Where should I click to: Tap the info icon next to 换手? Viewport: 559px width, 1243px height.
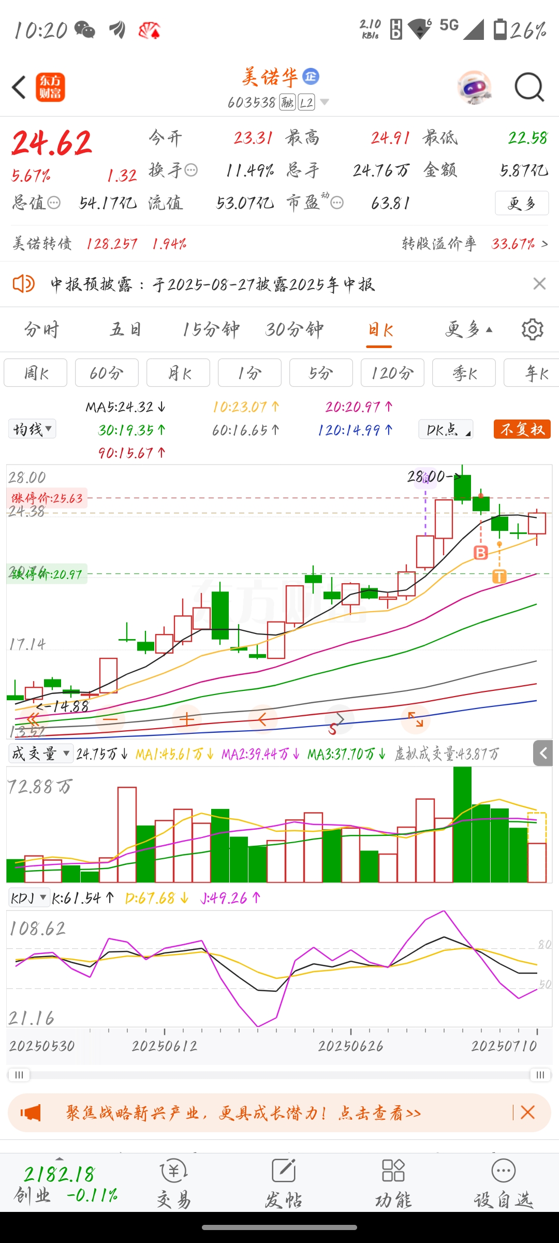click(191, 170)
